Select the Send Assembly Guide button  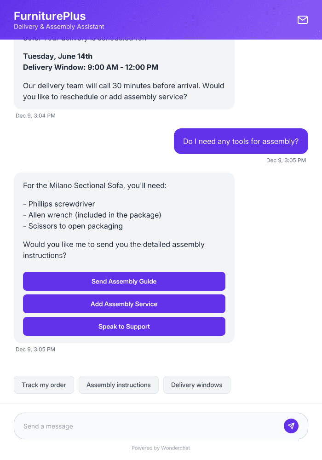(124, 281)
